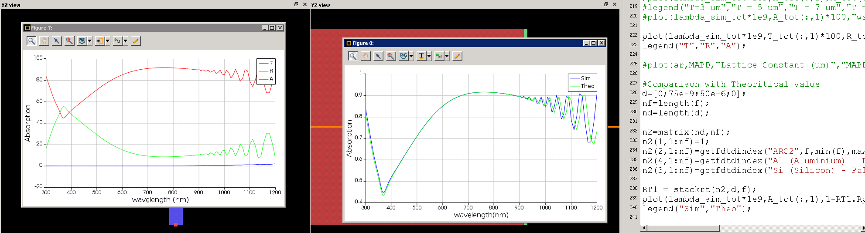Click the A legend entry in Figure 7

[x=266, y=79]
